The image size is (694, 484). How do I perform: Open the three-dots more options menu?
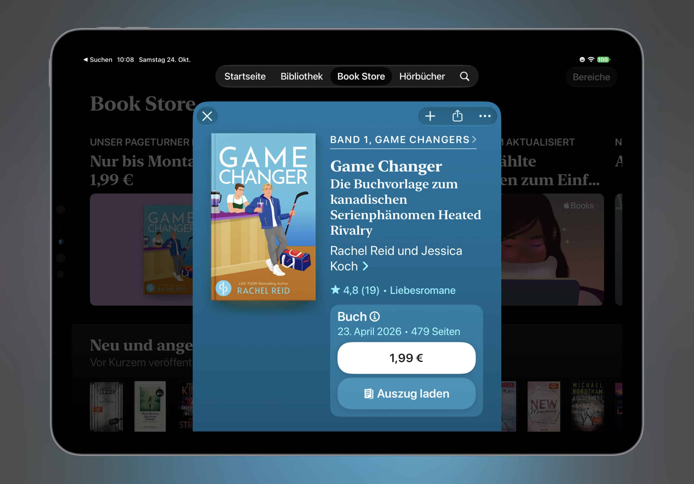[x=484, y=116]
